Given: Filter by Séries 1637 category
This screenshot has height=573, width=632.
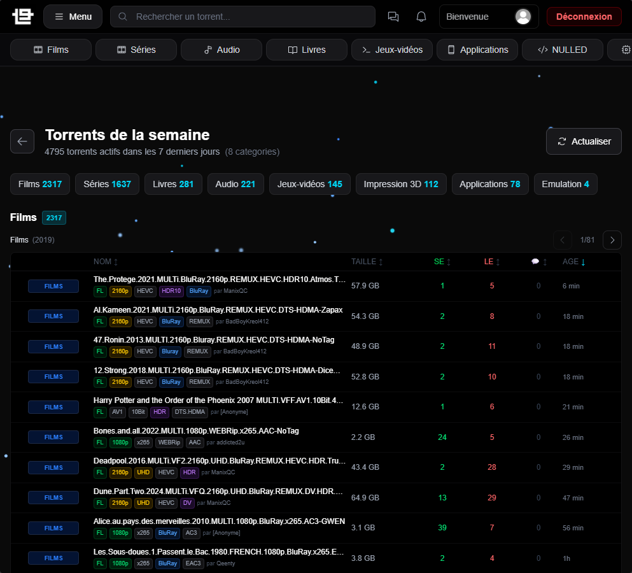Looking at the screenshot, I should 107,184.
